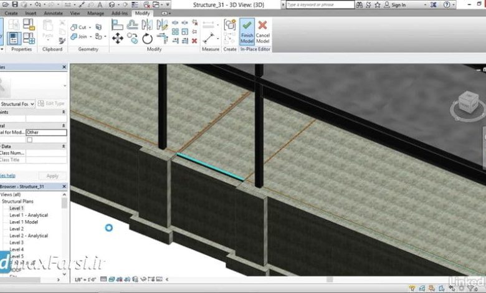
Task: Click the Edit Type button
Action: pos(52,103)
